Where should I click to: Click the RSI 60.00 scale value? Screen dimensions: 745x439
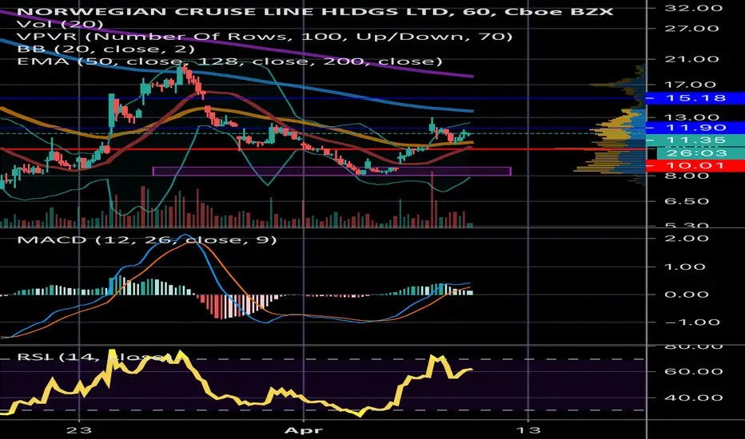[694, 372]
